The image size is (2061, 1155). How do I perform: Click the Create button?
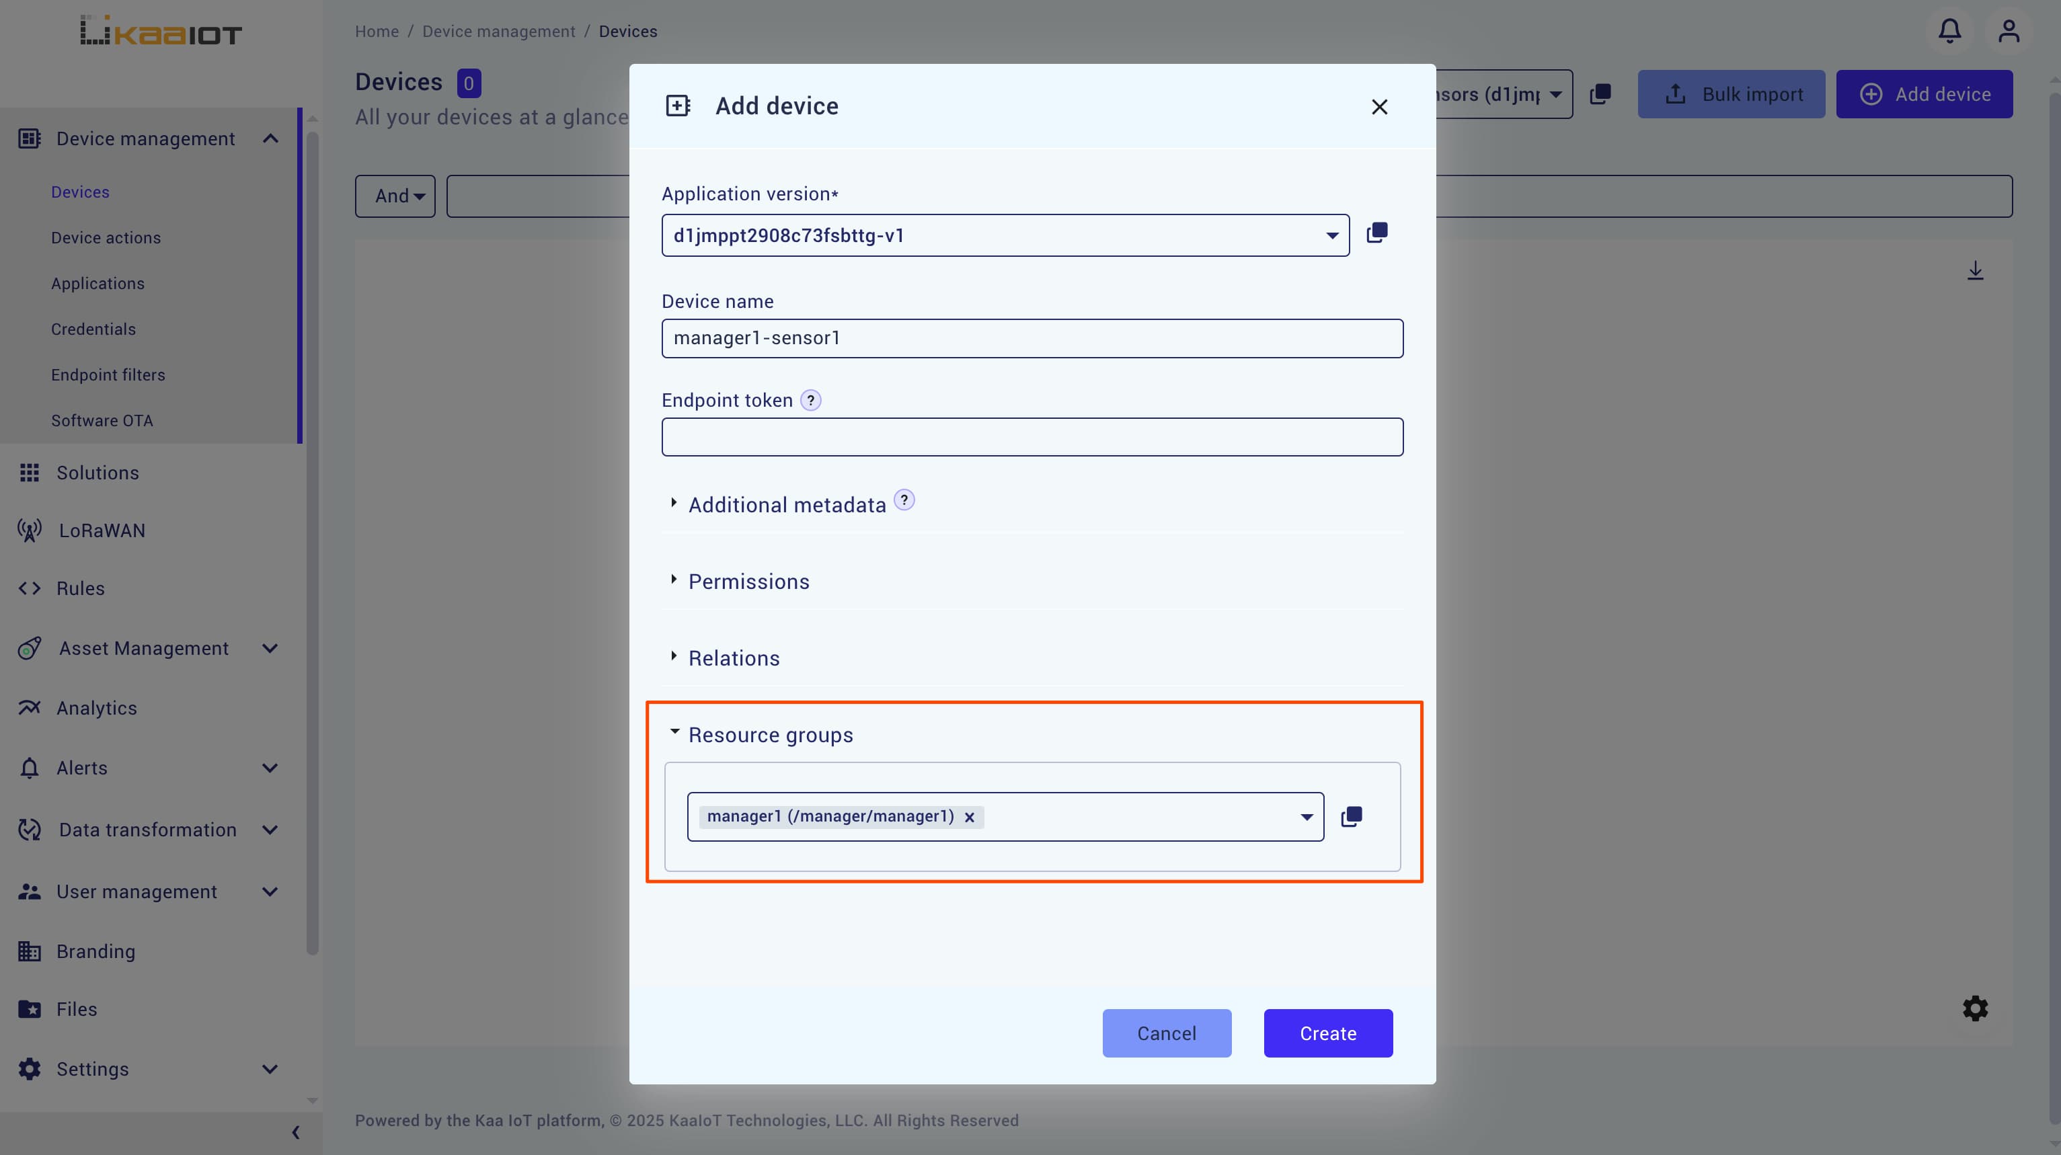[x=1328, y=1033]
